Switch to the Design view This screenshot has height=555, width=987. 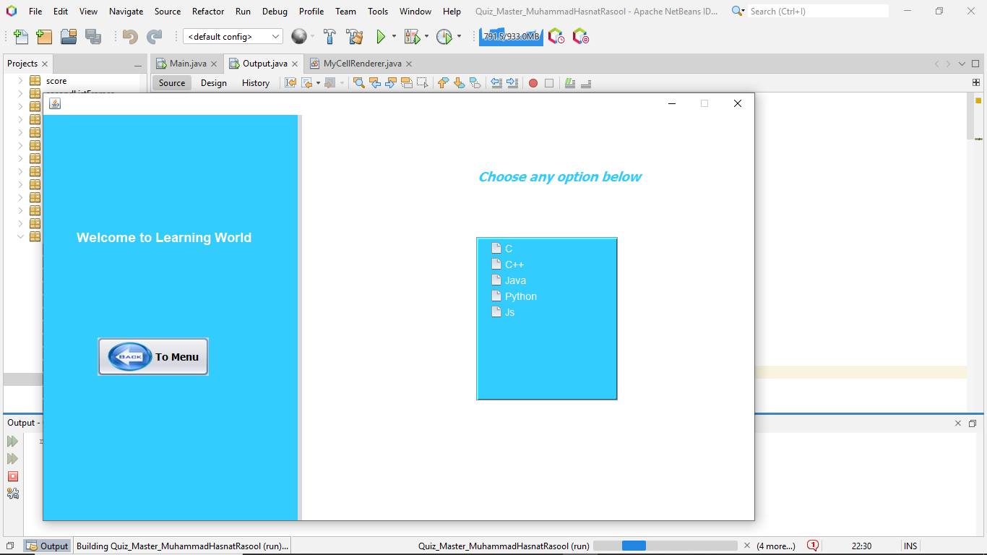[x=214, y=83]
